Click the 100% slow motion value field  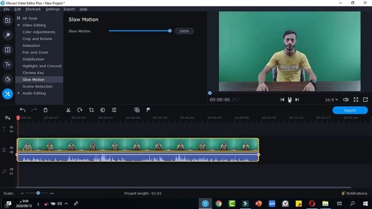(184, 31)
